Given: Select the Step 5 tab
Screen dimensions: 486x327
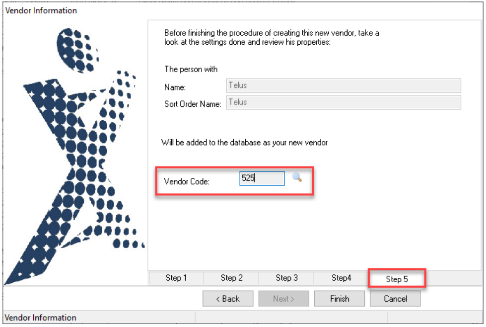Looking at the screenshot, I should (x=397, y=279).
